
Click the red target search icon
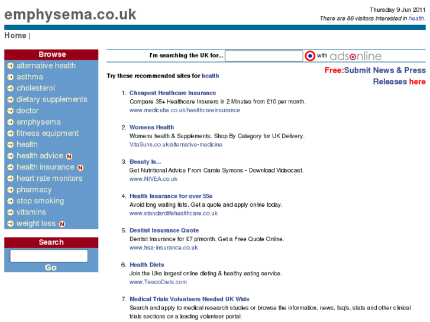tap(310, 56)
